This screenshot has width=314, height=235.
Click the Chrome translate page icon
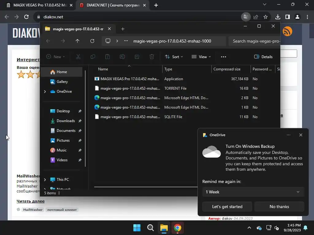click(x=246, y=17)
